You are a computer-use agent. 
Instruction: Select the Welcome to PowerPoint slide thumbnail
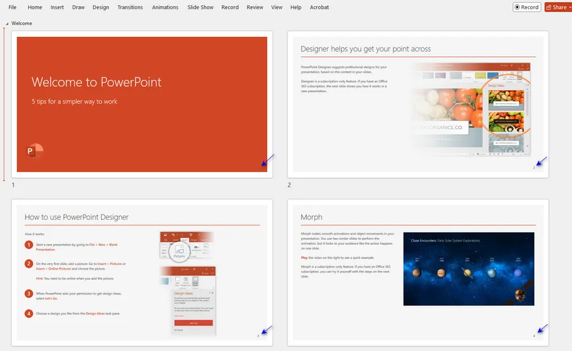coord(142,104)
